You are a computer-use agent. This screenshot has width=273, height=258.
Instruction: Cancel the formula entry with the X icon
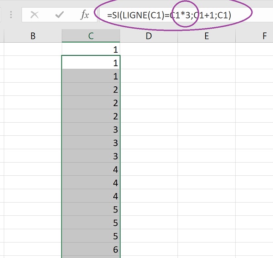tap(35, 15)
